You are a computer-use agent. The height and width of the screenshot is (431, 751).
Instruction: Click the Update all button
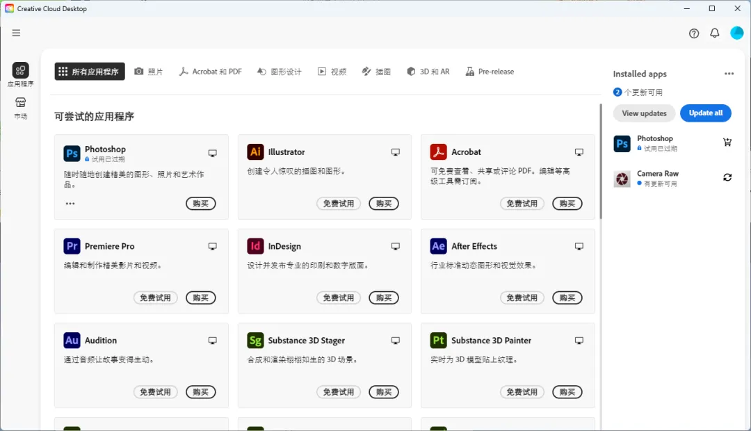(x=706, y=113)
